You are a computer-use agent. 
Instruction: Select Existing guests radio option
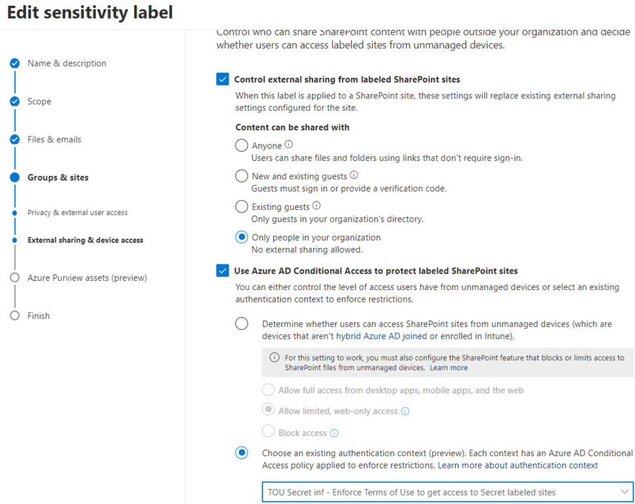242,207
